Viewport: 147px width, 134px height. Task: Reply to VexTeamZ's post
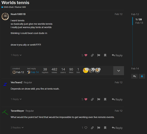[x=117, y=99]
